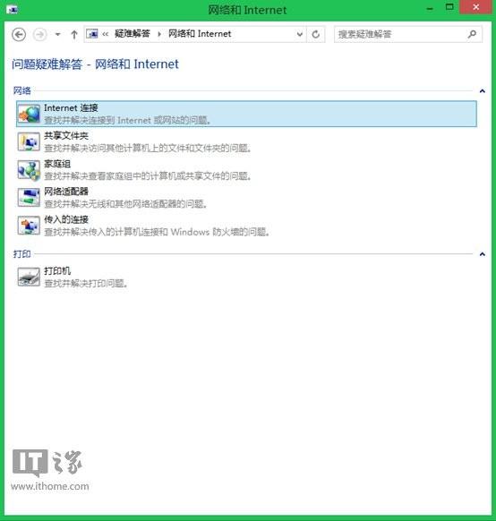Navigate to 疑难解答 in the breadcrumb
This screenshot has height=521, width=496.
(x=133, y=33)
